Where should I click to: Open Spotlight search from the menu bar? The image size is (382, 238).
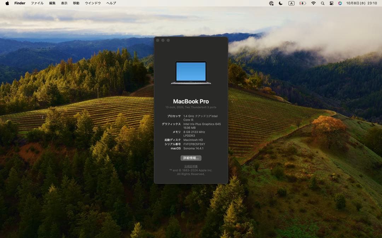[323, 3]
